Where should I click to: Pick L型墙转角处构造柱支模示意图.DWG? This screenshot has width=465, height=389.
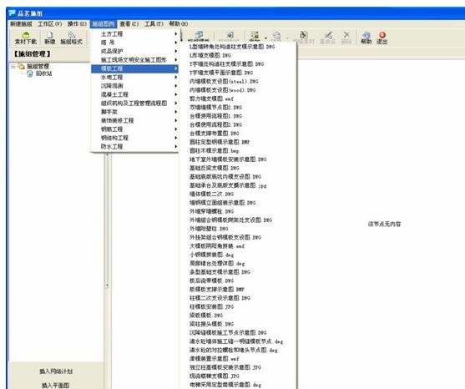click(232, 47)
